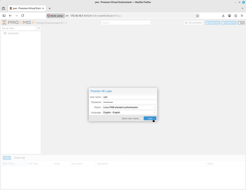Tick the Save User name checkbox

point(141,118)
